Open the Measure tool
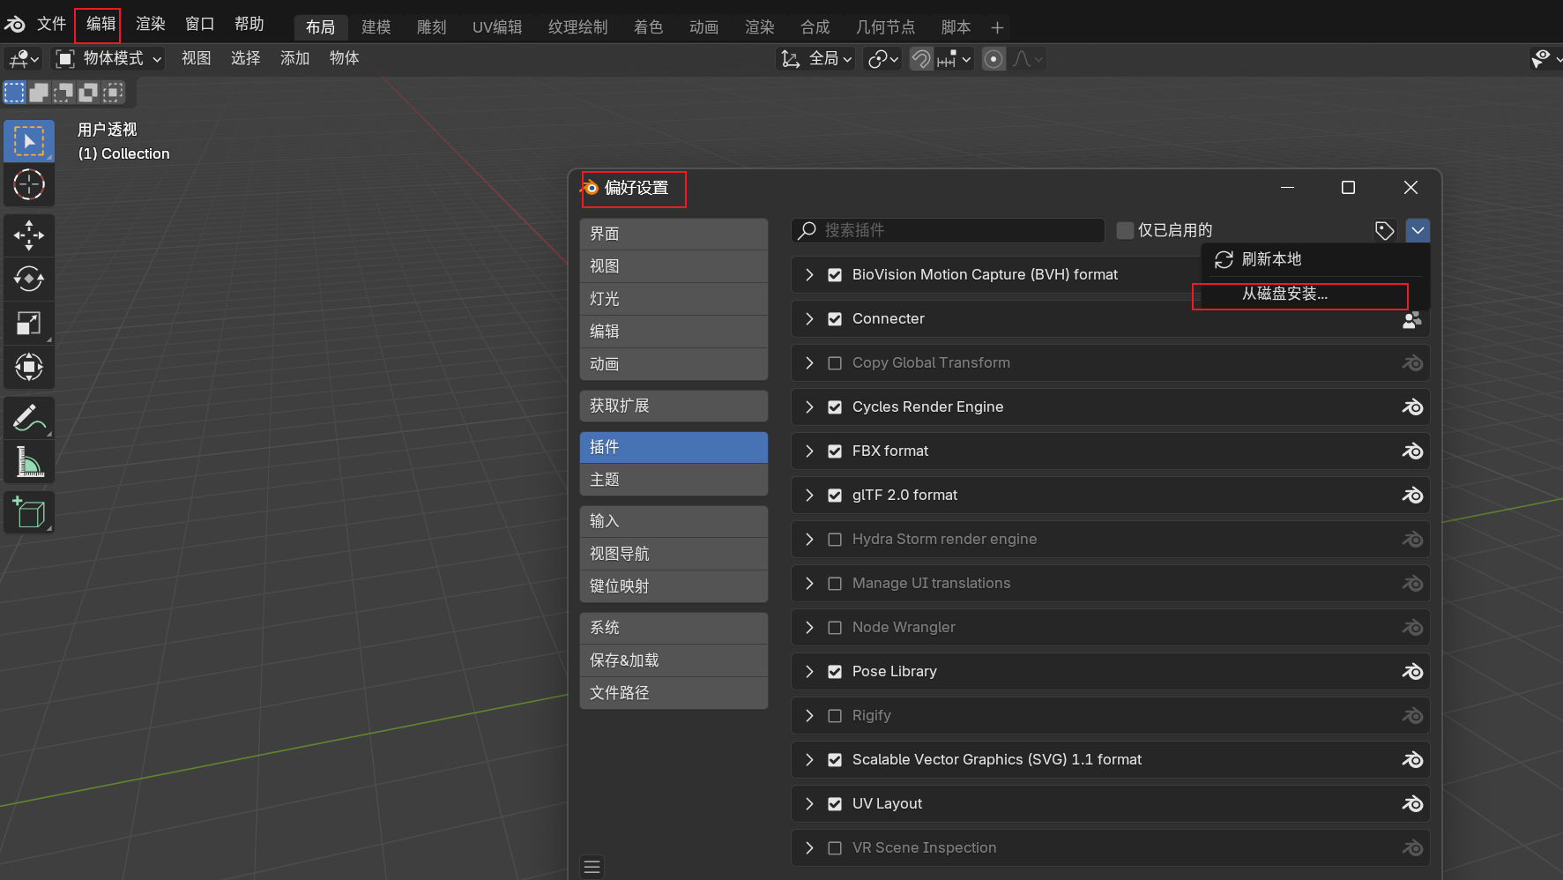This screenshot has height=880, width=1563. tap(29, 461)
